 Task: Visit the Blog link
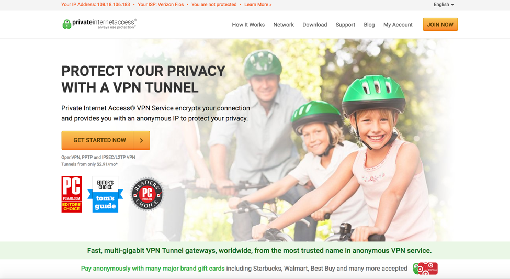369,25
